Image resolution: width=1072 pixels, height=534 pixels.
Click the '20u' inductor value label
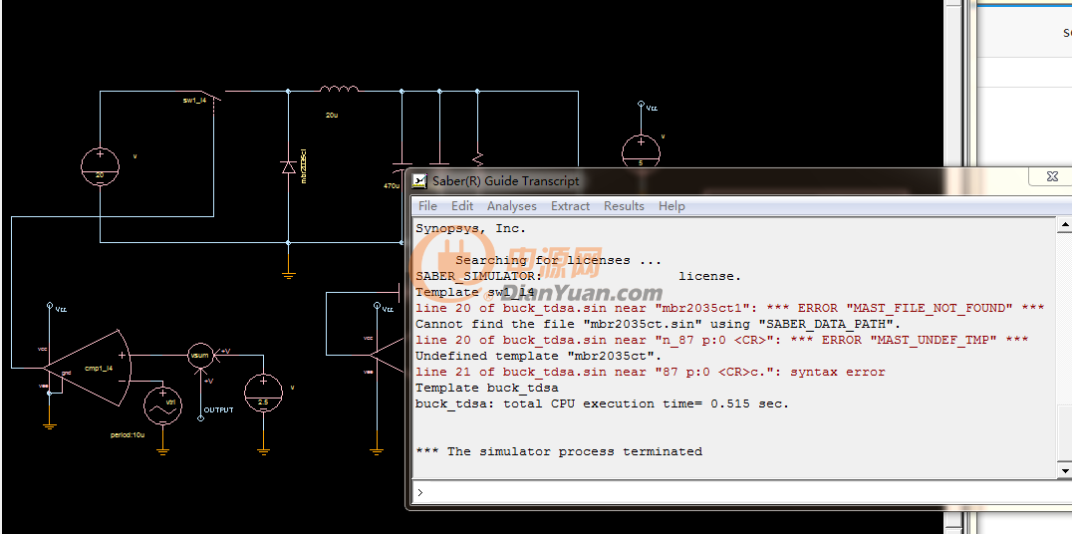coord(332,115)
